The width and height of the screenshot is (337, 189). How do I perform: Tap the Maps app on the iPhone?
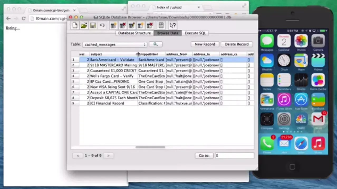coord(301,60)
